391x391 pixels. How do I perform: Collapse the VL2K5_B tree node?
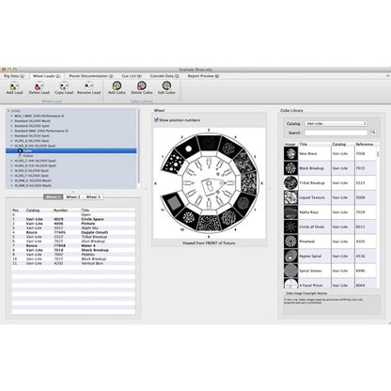(12, 146)
